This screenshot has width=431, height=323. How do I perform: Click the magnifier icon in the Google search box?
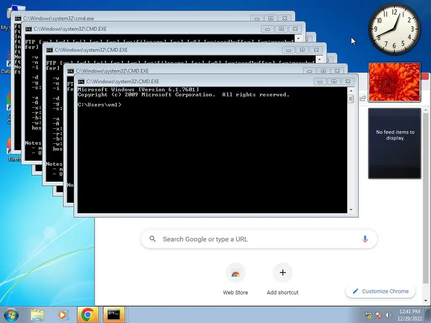point(152,239)
